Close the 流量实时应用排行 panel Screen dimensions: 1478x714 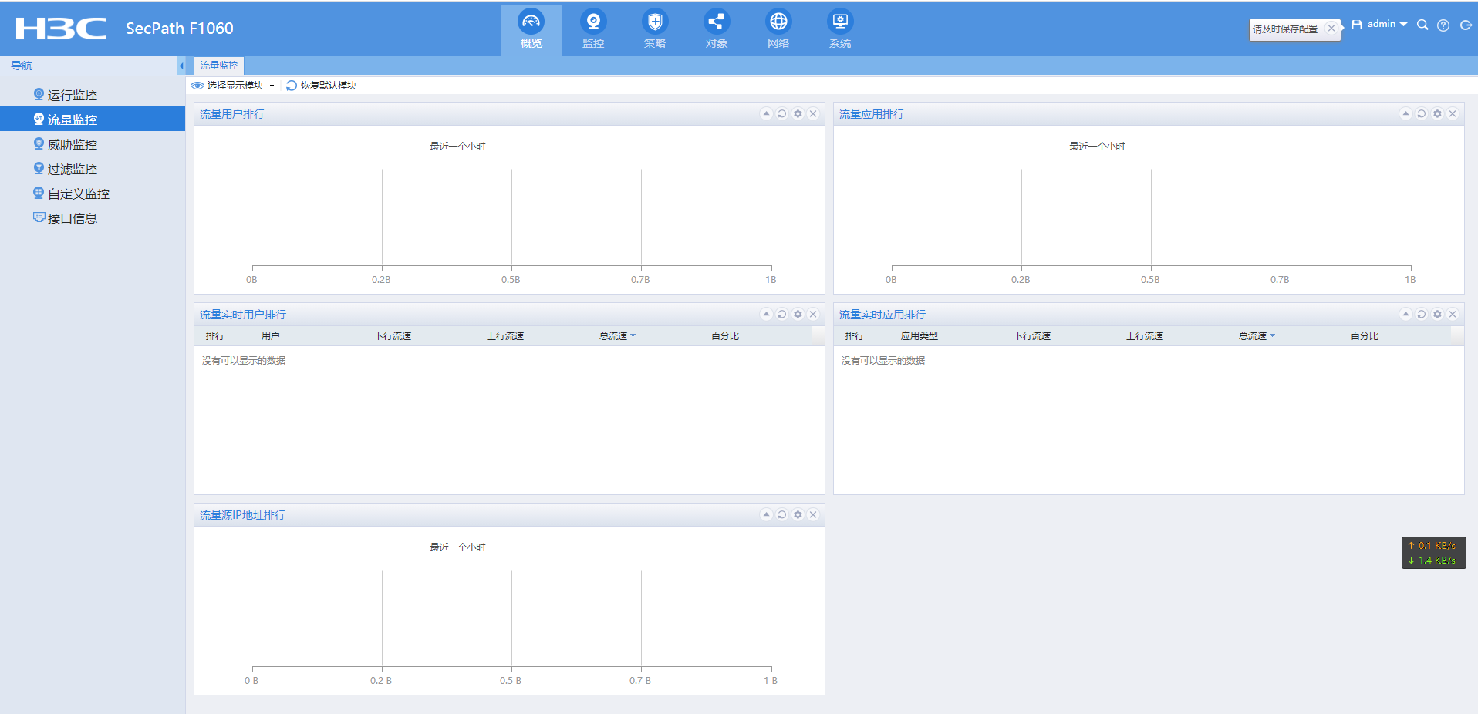click(x=1453, y=314)
